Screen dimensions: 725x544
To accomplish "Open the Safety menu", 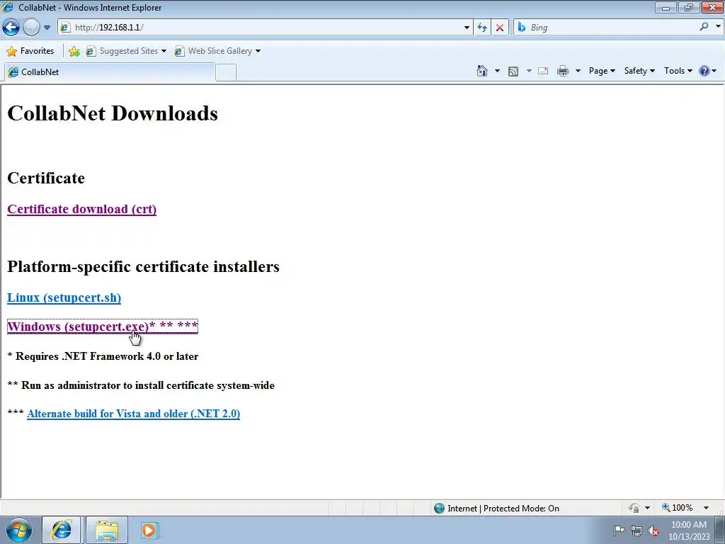I will pos(639,71).
